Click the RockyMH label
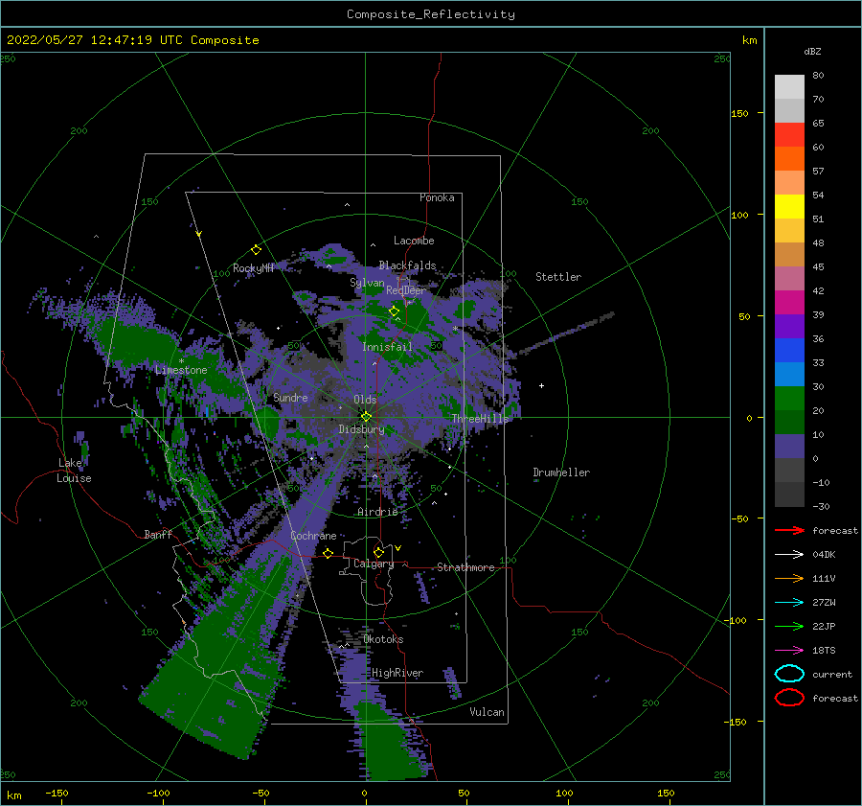This screenshot has width=862, height=806. click(253, 268)
